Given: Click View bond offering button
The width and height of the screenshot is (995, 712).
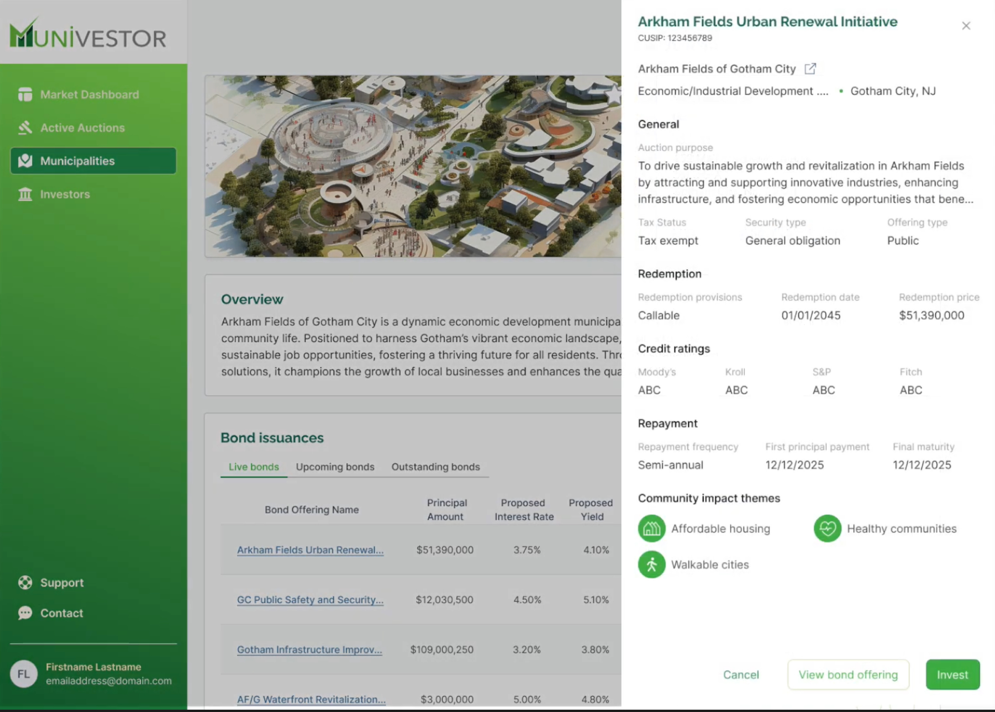Looking at the screenshot, I should pos(848,674).
